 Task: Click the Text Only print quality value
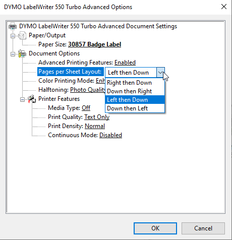tap(97, 117)
